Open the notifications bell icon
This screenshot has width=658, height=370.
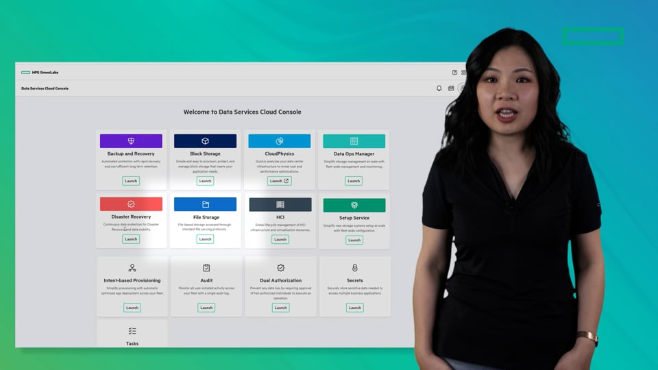439,88
